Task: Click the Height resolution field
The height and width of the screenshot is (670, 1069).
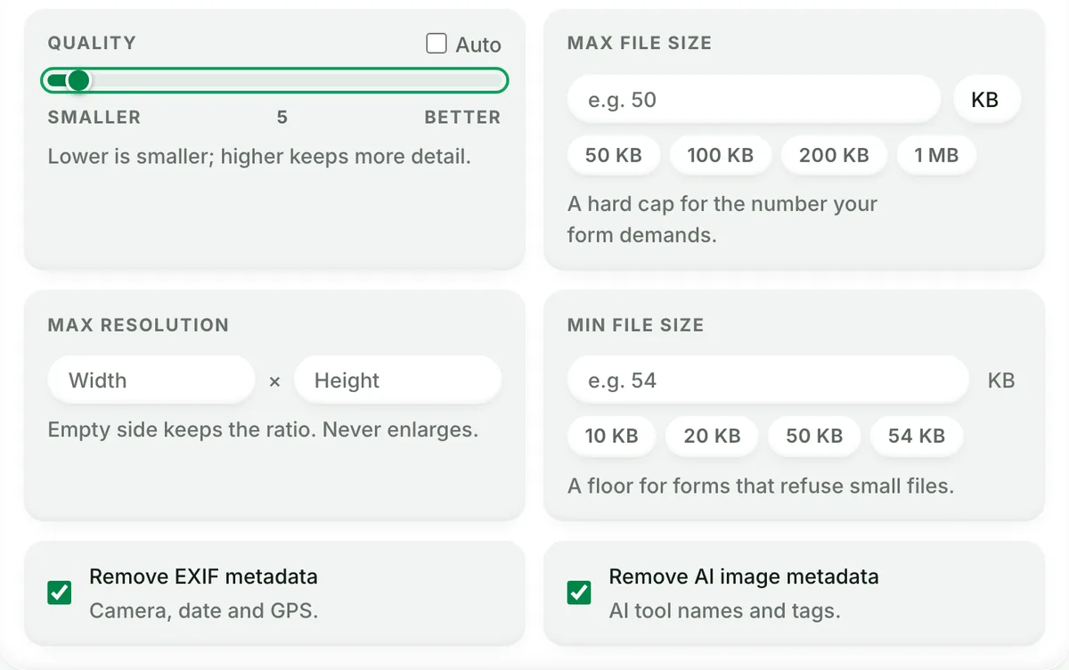Action: click(397, 380)
